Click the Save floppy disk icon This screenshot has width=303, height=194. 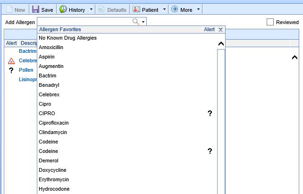(x=35, y=9)
